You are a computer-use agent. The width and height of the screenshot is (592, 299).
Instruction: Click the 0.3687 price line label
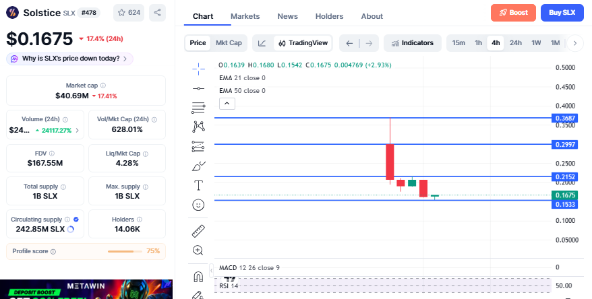565,119
